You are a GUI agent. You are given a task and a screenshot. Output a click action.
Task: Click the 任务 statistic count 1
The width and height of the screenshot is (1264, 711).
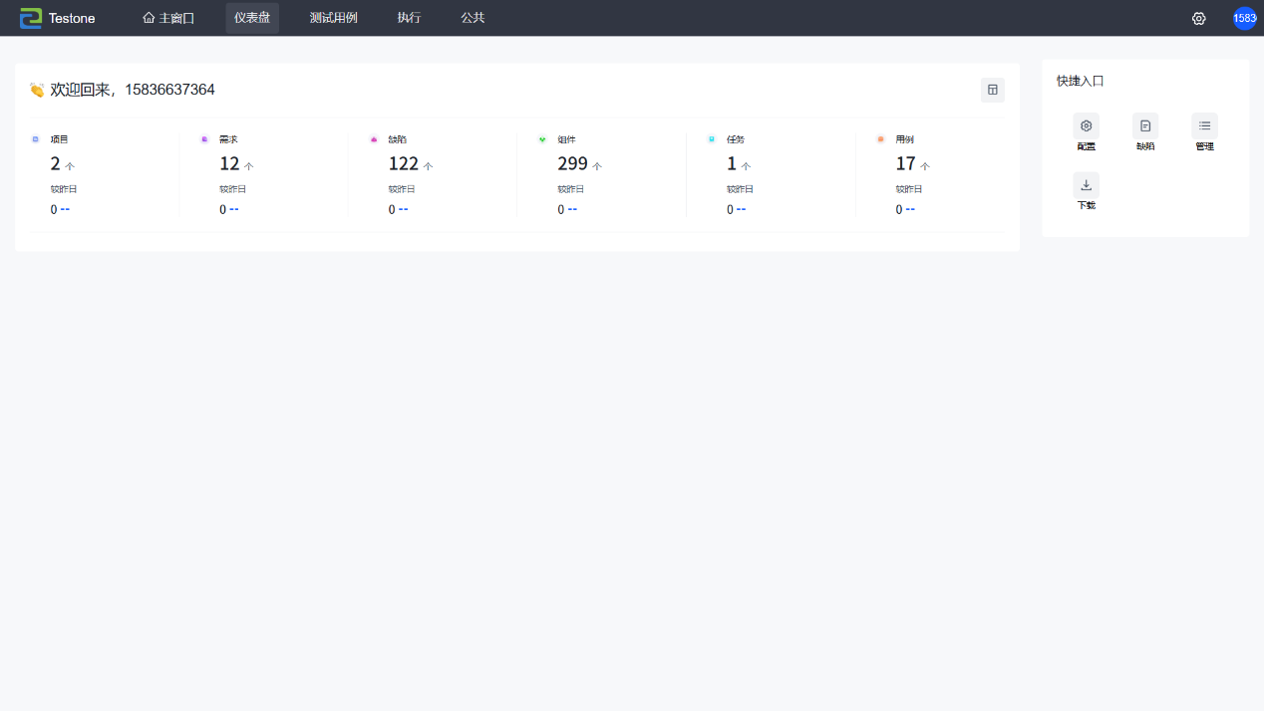[x=732, y=164]
